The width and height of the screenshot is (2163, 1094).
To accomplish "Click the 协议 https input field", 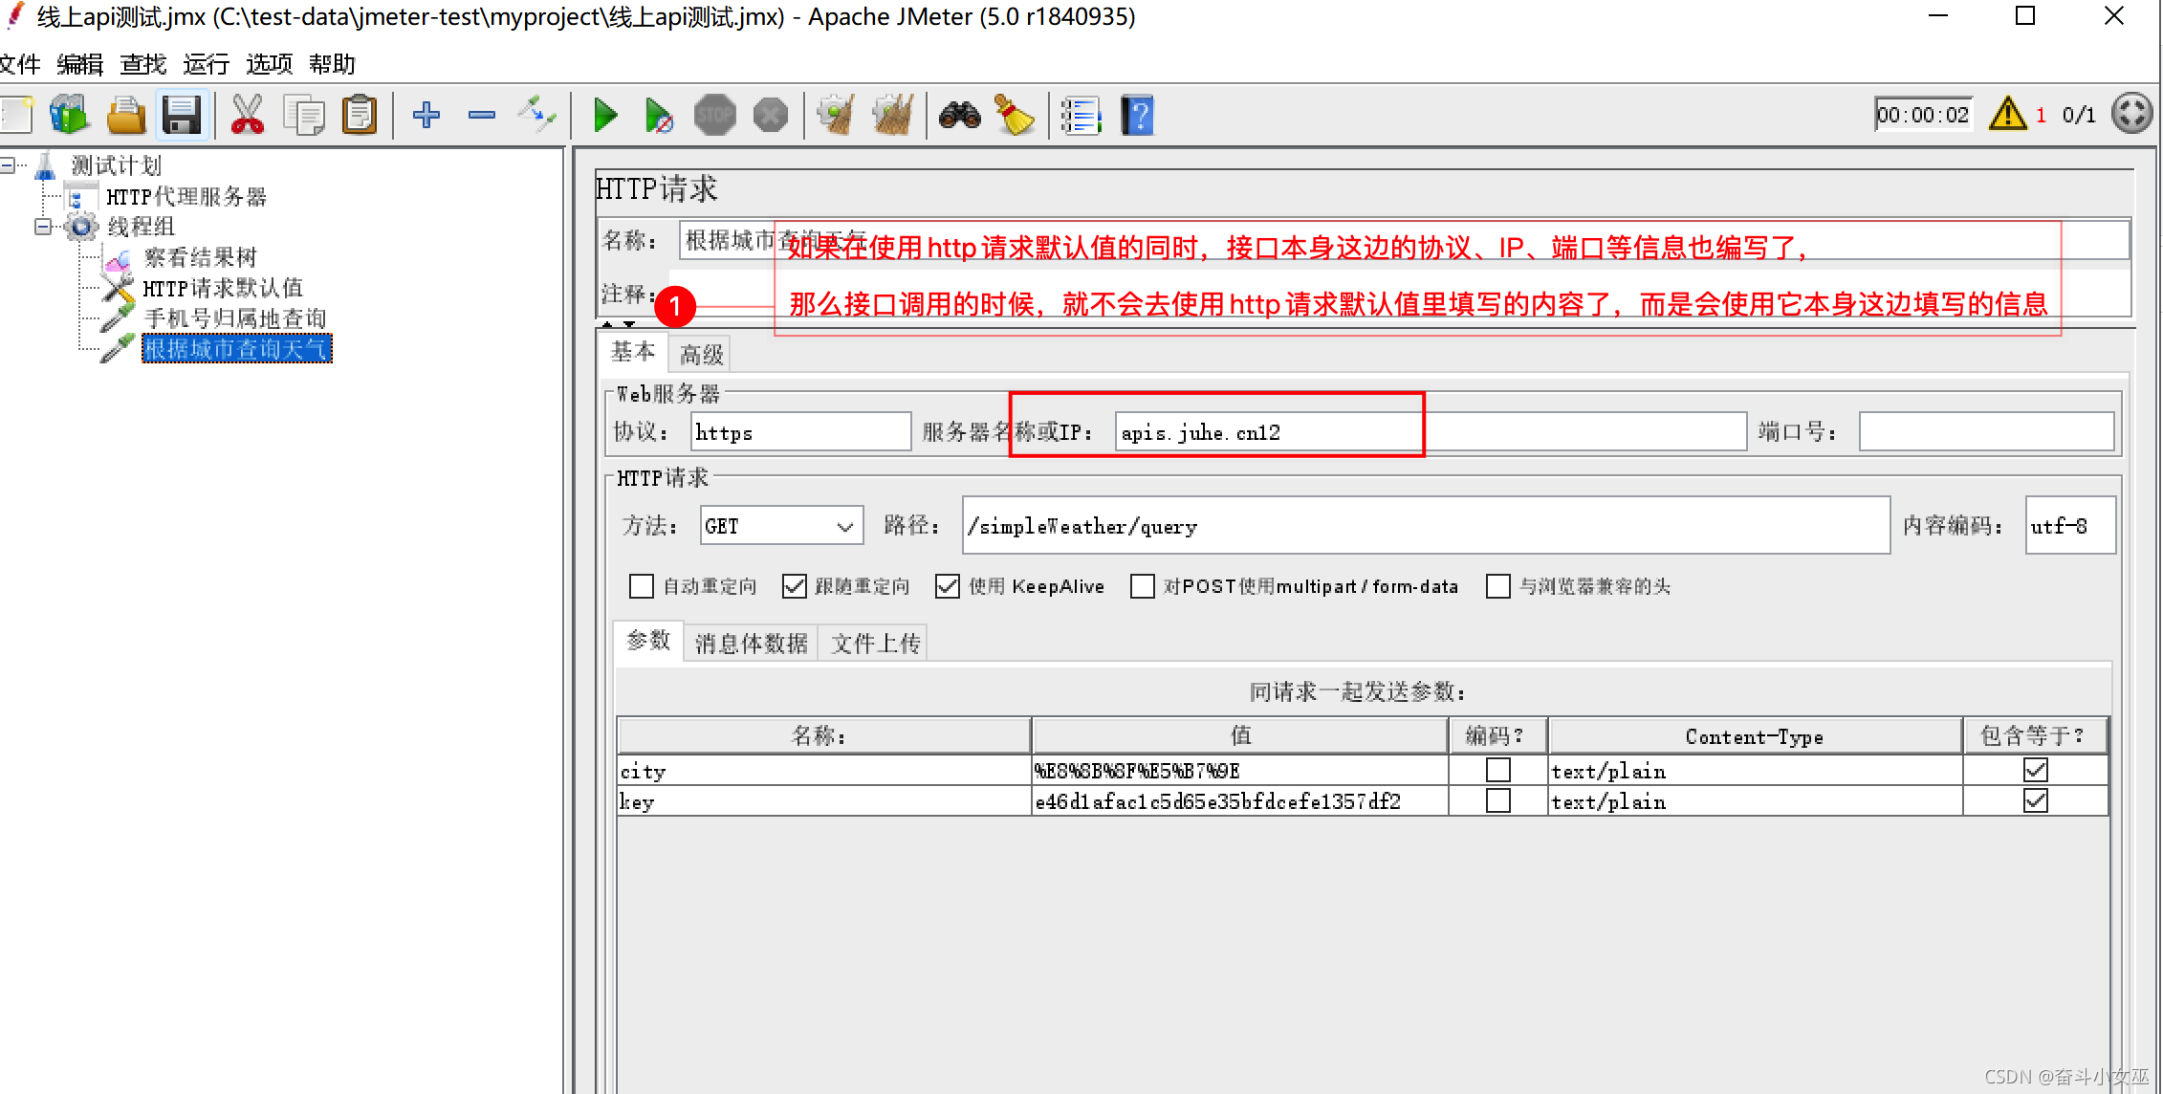I will click(800, 432).
